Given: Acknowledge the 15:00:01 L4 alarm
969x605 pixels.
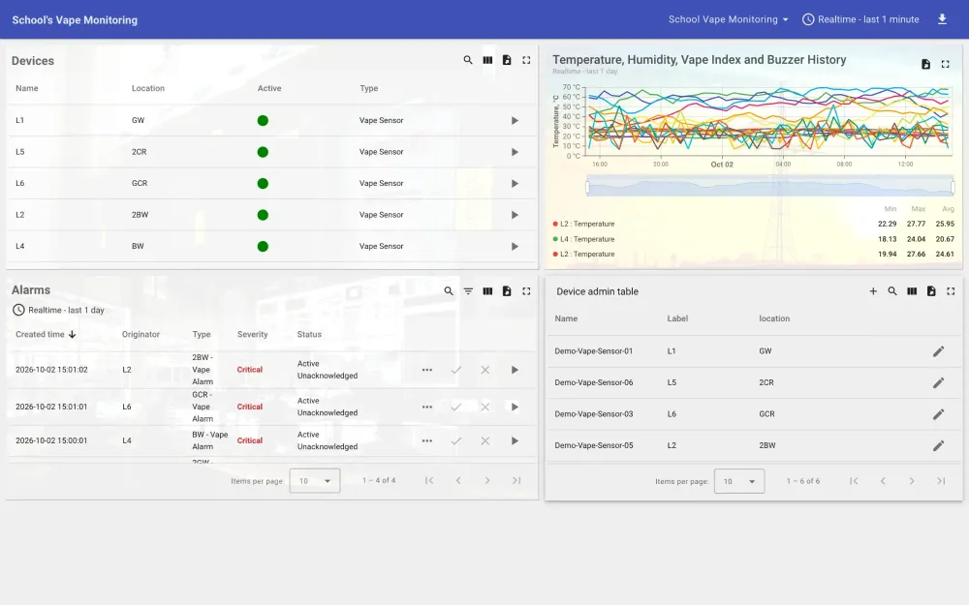Looking at the screenshot, I should (456, 440).
